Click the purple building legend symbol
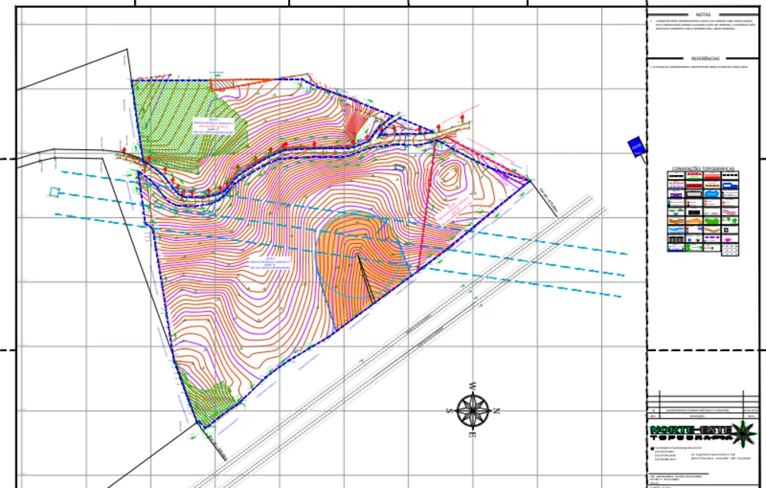This screenshot has width=766, height=488. tap(676, 195)
